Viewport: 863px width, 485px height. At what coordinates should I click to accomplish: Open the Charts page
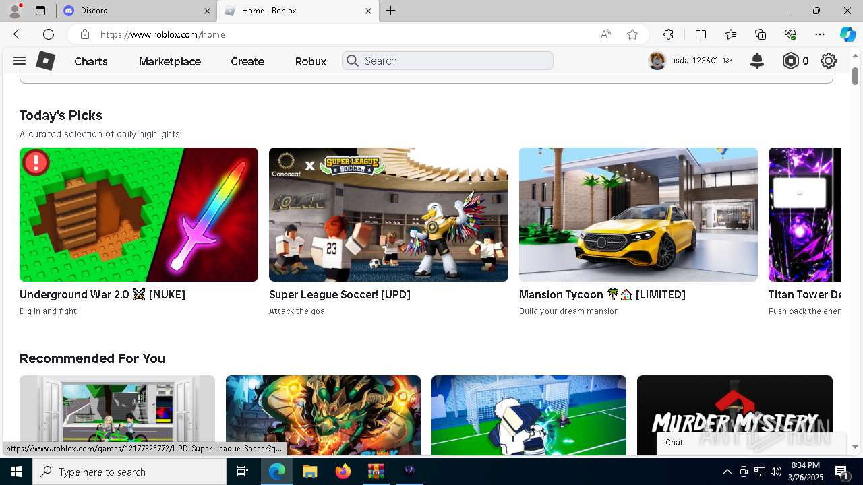click(x=91, y=61)
